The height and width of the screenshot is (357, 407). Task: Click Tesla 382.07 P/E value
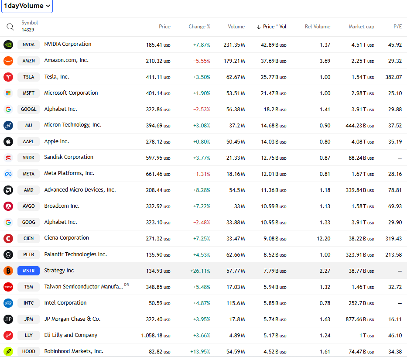pos(393,77)
